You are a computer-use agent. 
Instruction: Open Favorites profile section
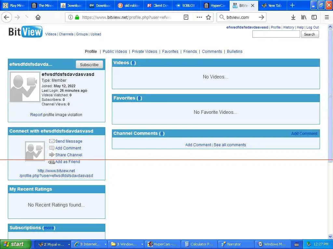tap(170, 52)
